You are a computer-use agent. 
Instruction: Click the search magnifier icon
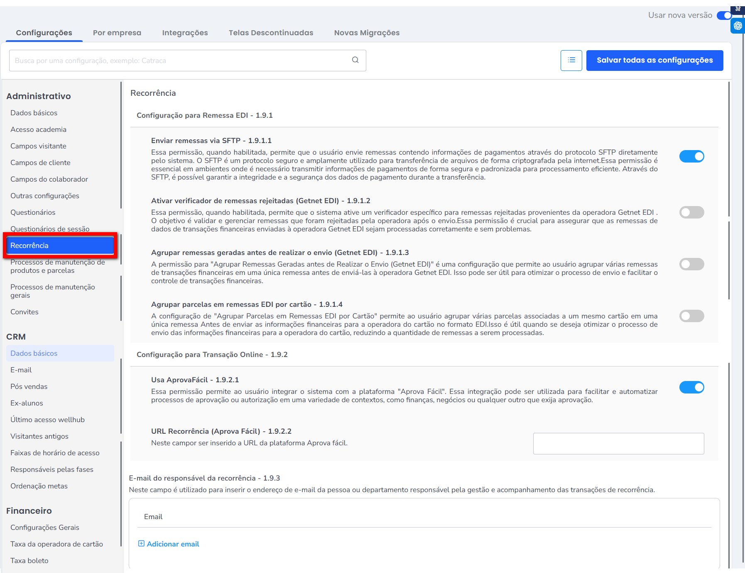point(355,60)
